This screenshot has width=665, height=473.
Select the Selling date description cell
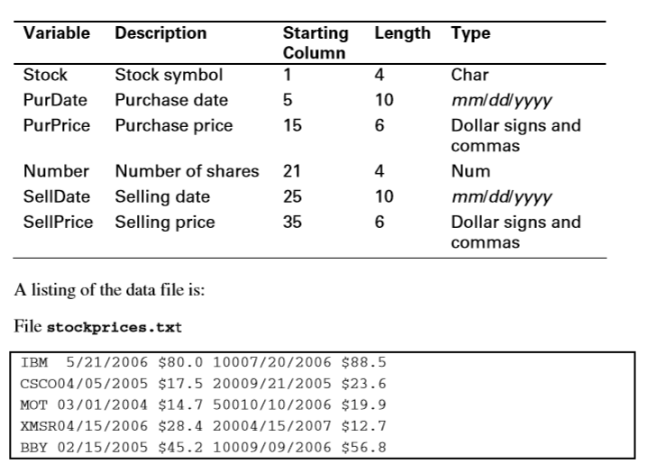pyautogui.click(x=162, y=196)
